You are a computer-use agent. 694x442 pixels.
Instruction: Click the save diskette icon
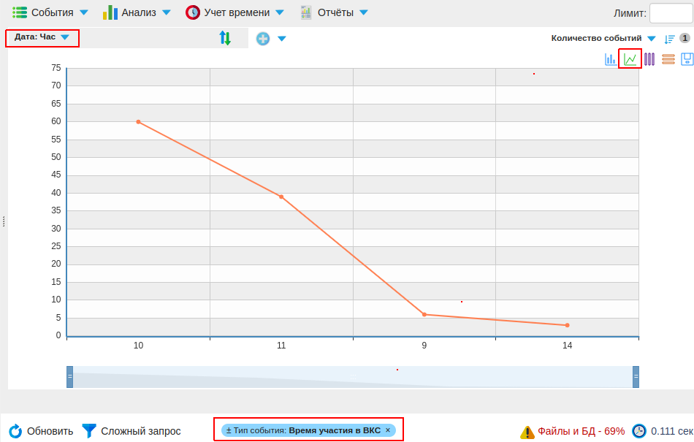point(687,59)
